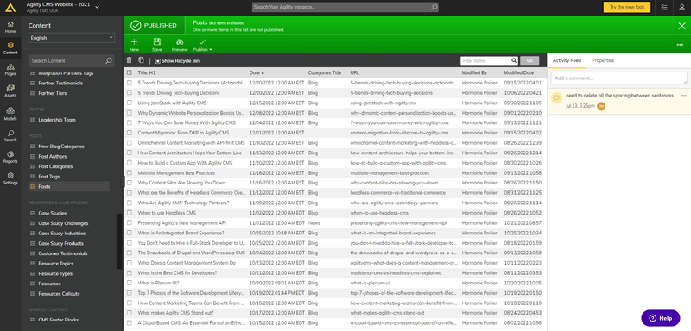This screenshot has height=331, width=691.
Task: Open Assets from the sidebar
Action: point(10,91)
